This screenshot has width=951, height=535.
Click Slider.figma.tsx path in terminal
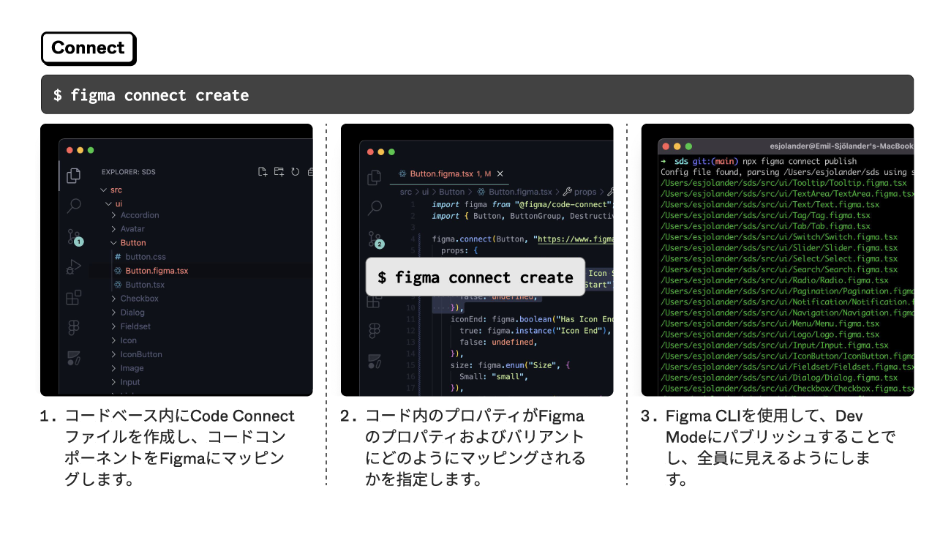[x=778, y=247]
